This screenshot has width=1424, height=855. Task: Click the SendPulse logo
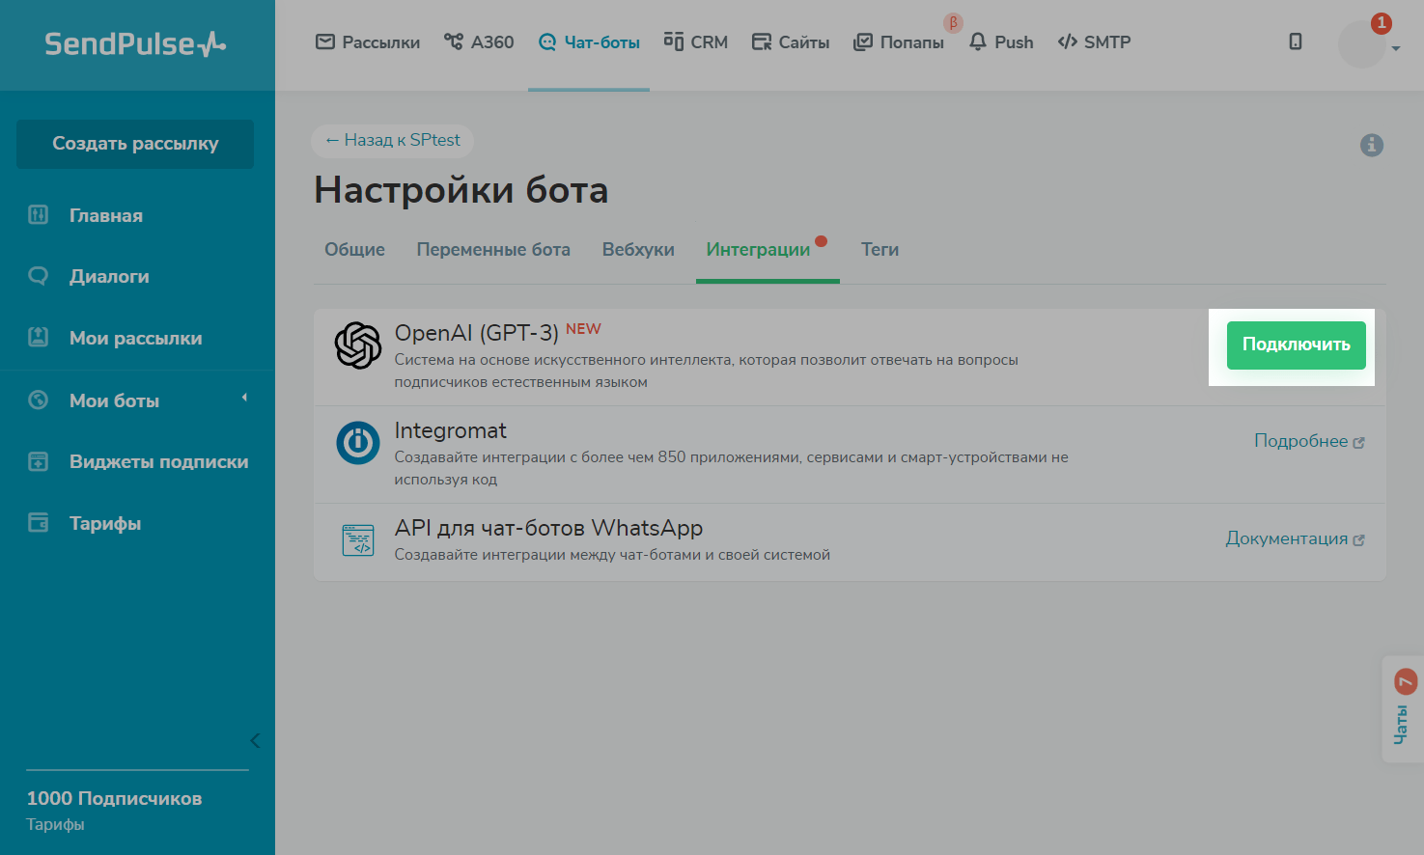point(135,43)
